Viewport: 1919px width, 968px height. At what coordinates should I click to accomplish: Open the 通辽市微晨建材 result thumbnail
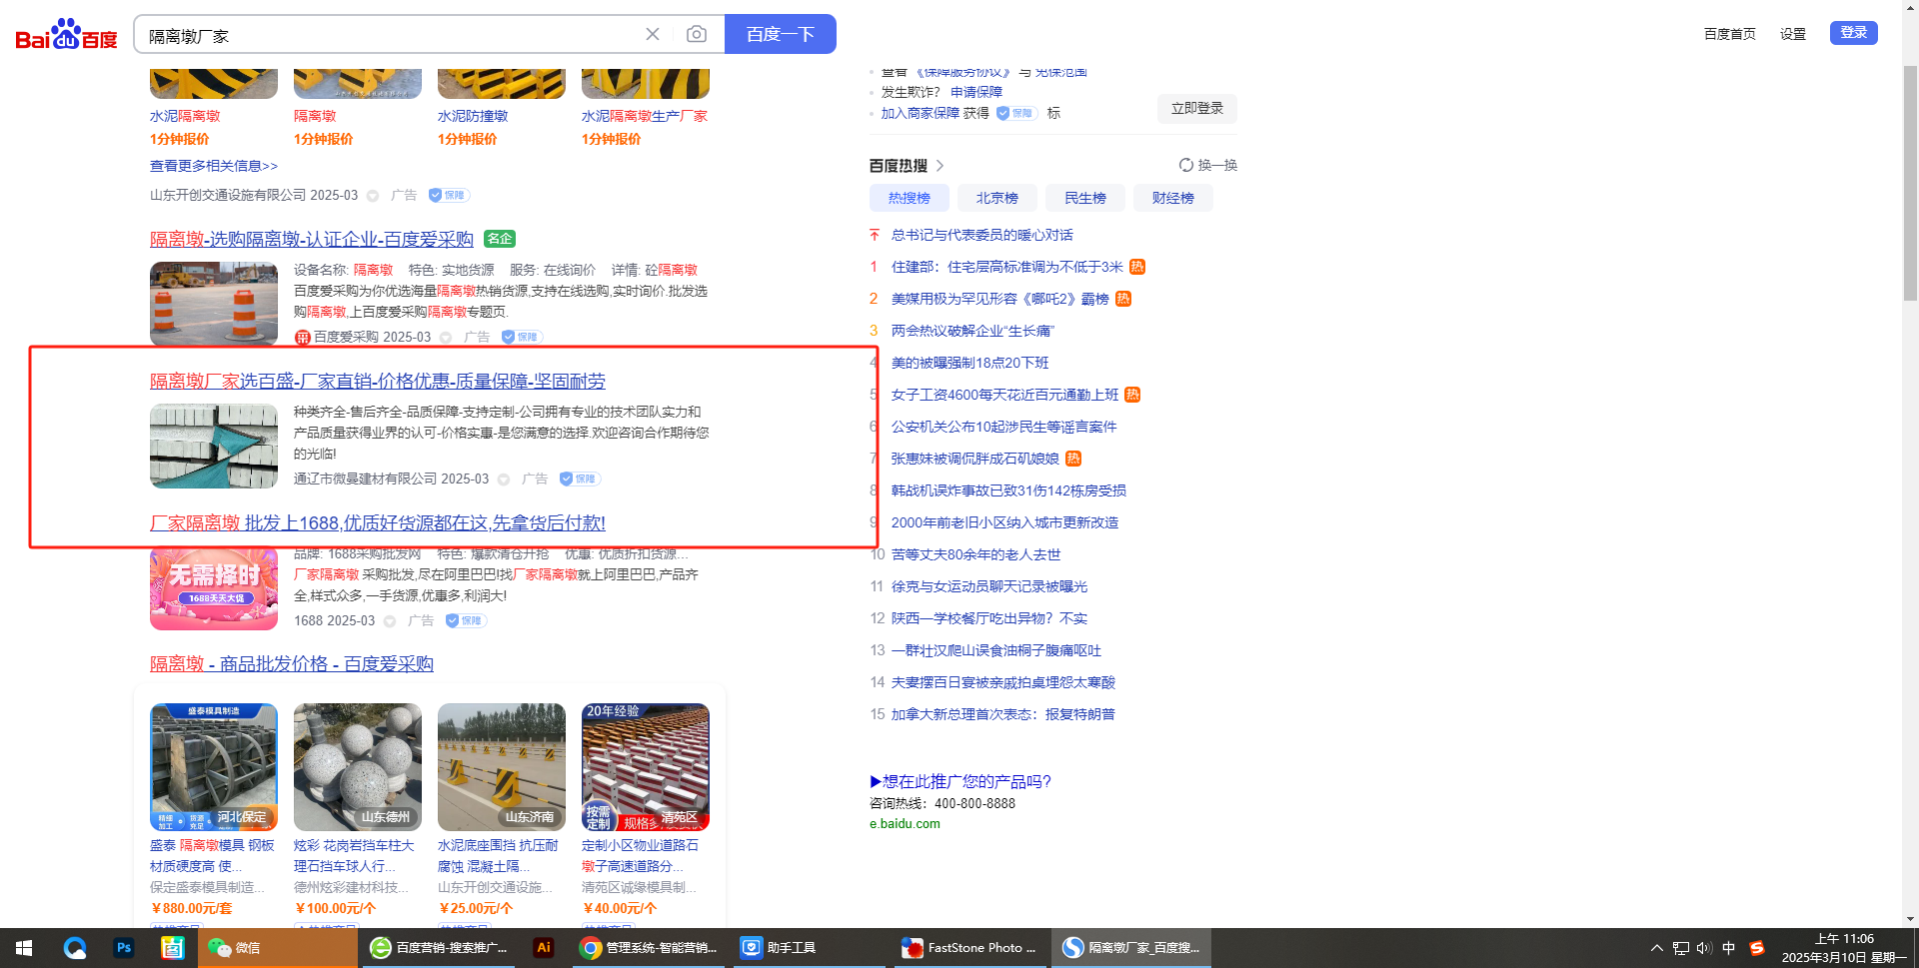pos(214,446)
